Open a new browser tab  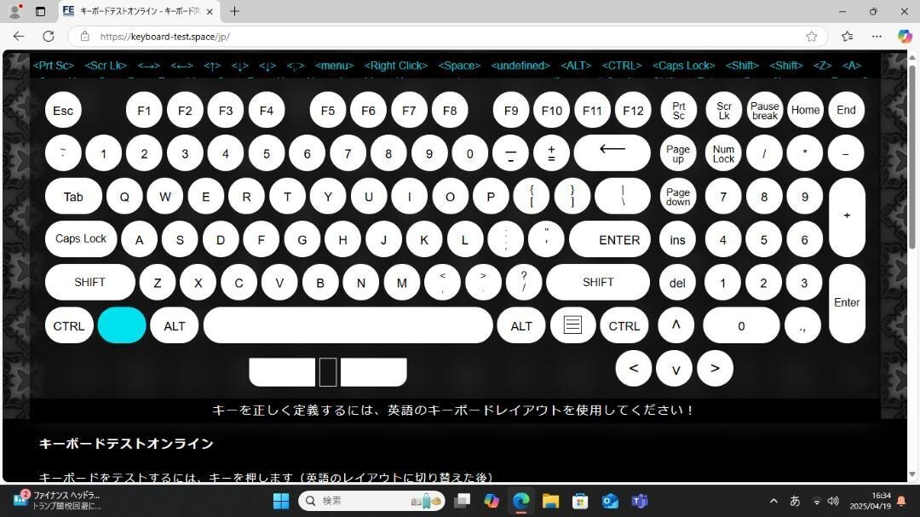pos(235,11)
